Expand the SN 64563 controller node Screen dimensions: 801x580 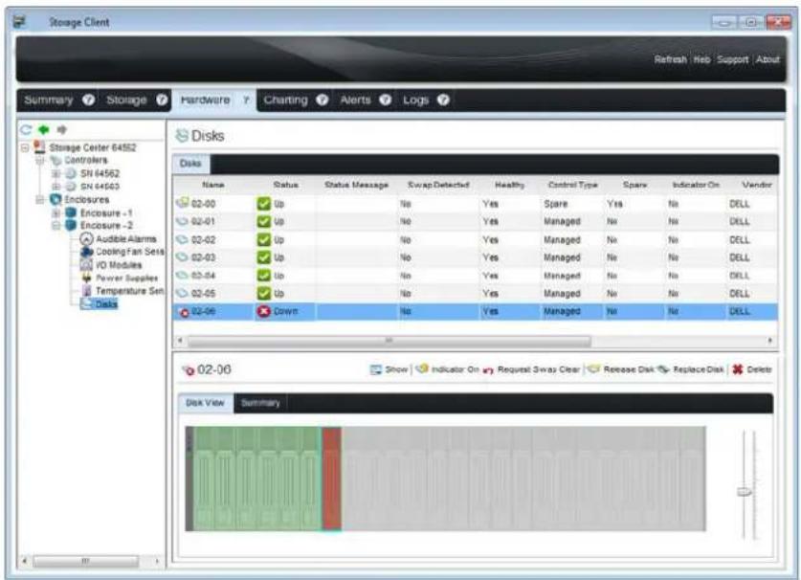(x=56, y=187)
